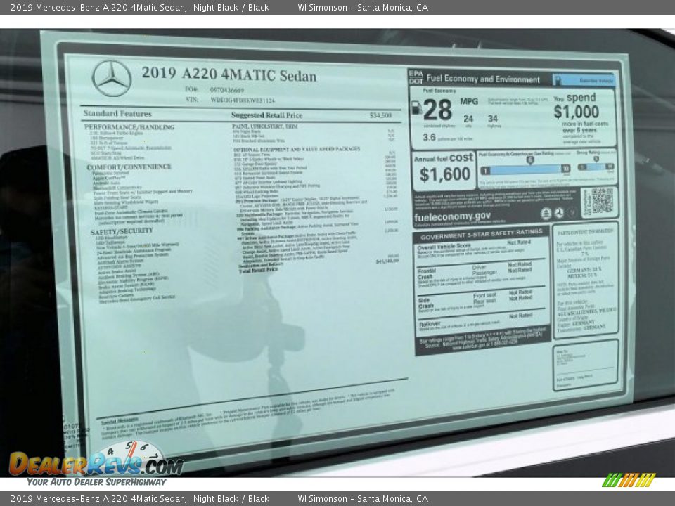Screen dimensions: 675x506
Task: Click the Fuel Economy & Greenhouse Gas rating bar
Action: click(x=525, y=169)
